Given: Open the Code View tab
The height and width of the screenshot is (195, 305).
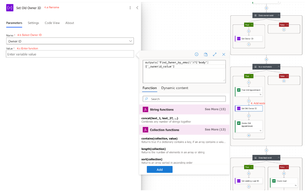Looking at the screenshot, I should click(x=52, y=23).
